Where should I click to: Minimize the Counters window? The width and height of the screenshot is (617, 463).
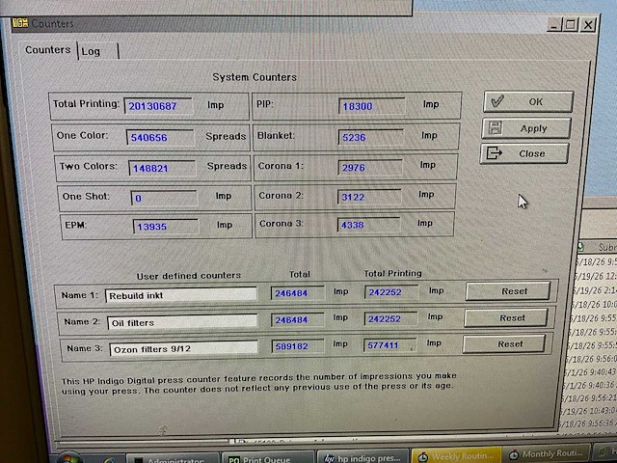tap(554, 25)
